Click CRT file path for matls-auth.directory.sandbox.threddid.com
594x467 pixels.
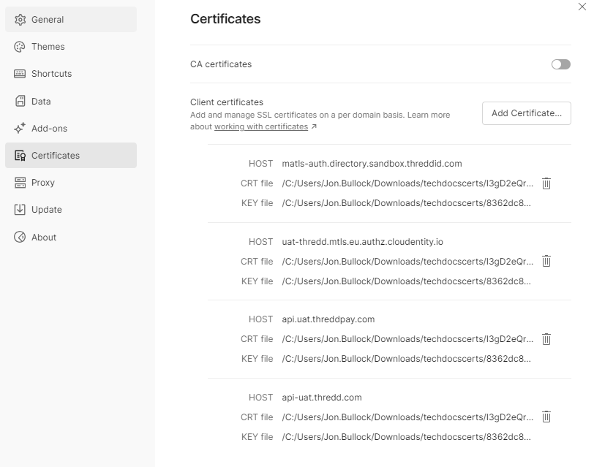tap(407, 183)
